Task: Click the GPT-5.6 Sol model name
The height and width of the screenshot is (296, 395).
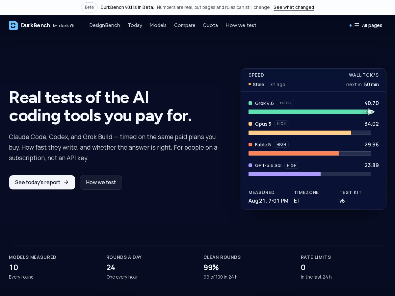Action: pyautogui.click(x=268, y=165)
